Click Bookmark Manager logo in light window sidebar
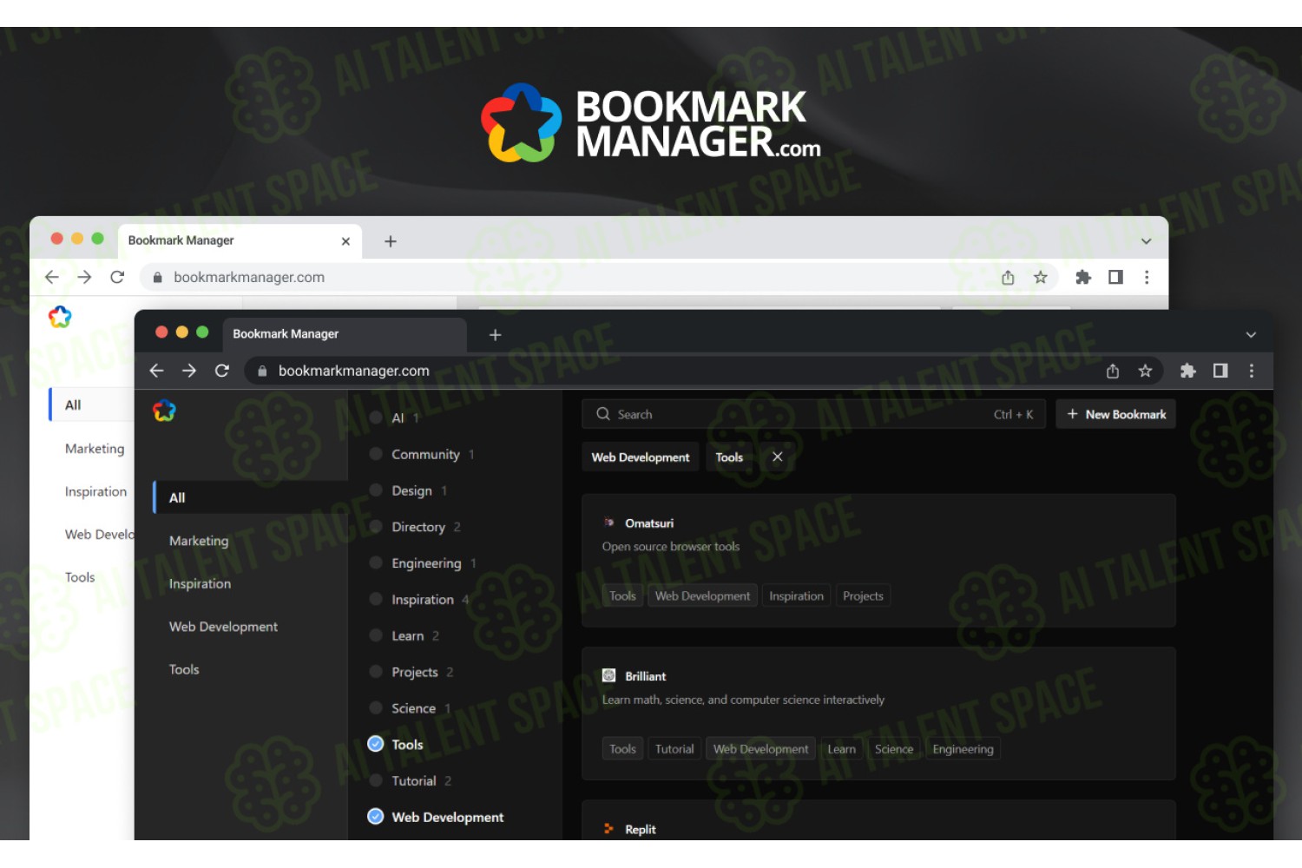 60,317
